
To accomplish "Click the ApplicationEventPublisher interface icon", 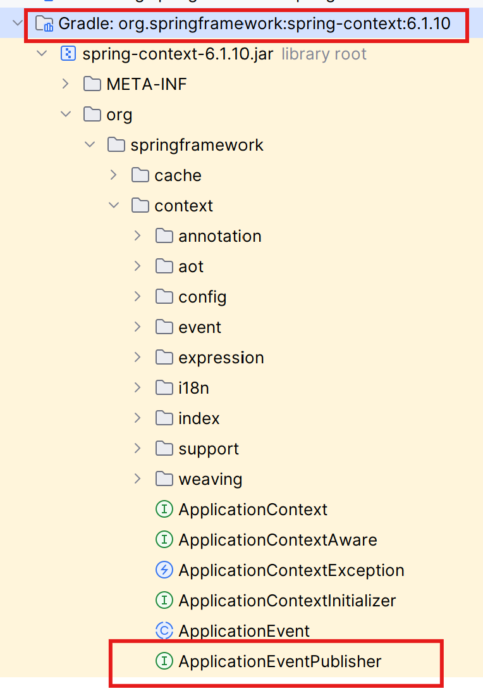I will pos(164,661).
